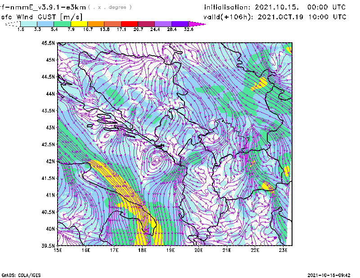Click the 'valid(+106h):' label
Image resolution: width=360 pixels, height=278 pixels.
tap(228, 17)
